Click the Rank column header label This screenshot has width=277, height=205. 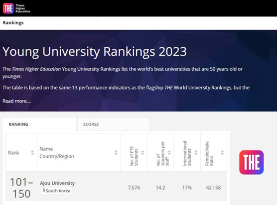(13, 153)
